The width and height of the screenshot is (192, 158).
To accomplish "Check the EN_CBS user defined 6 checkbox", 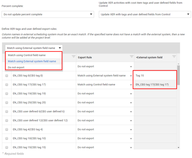I will click(x=7, y=111).
